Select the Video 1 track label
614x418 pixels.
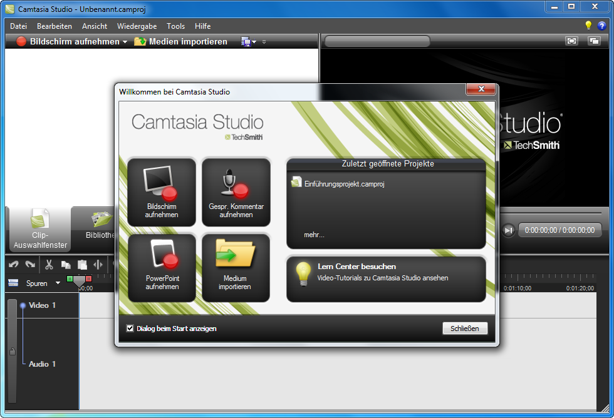pos(43,305)
